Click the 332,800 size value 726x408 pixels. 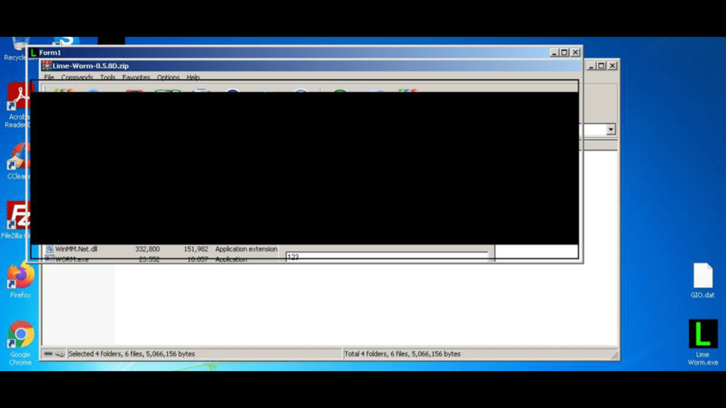pyautogui.click(x=147, y=249)
